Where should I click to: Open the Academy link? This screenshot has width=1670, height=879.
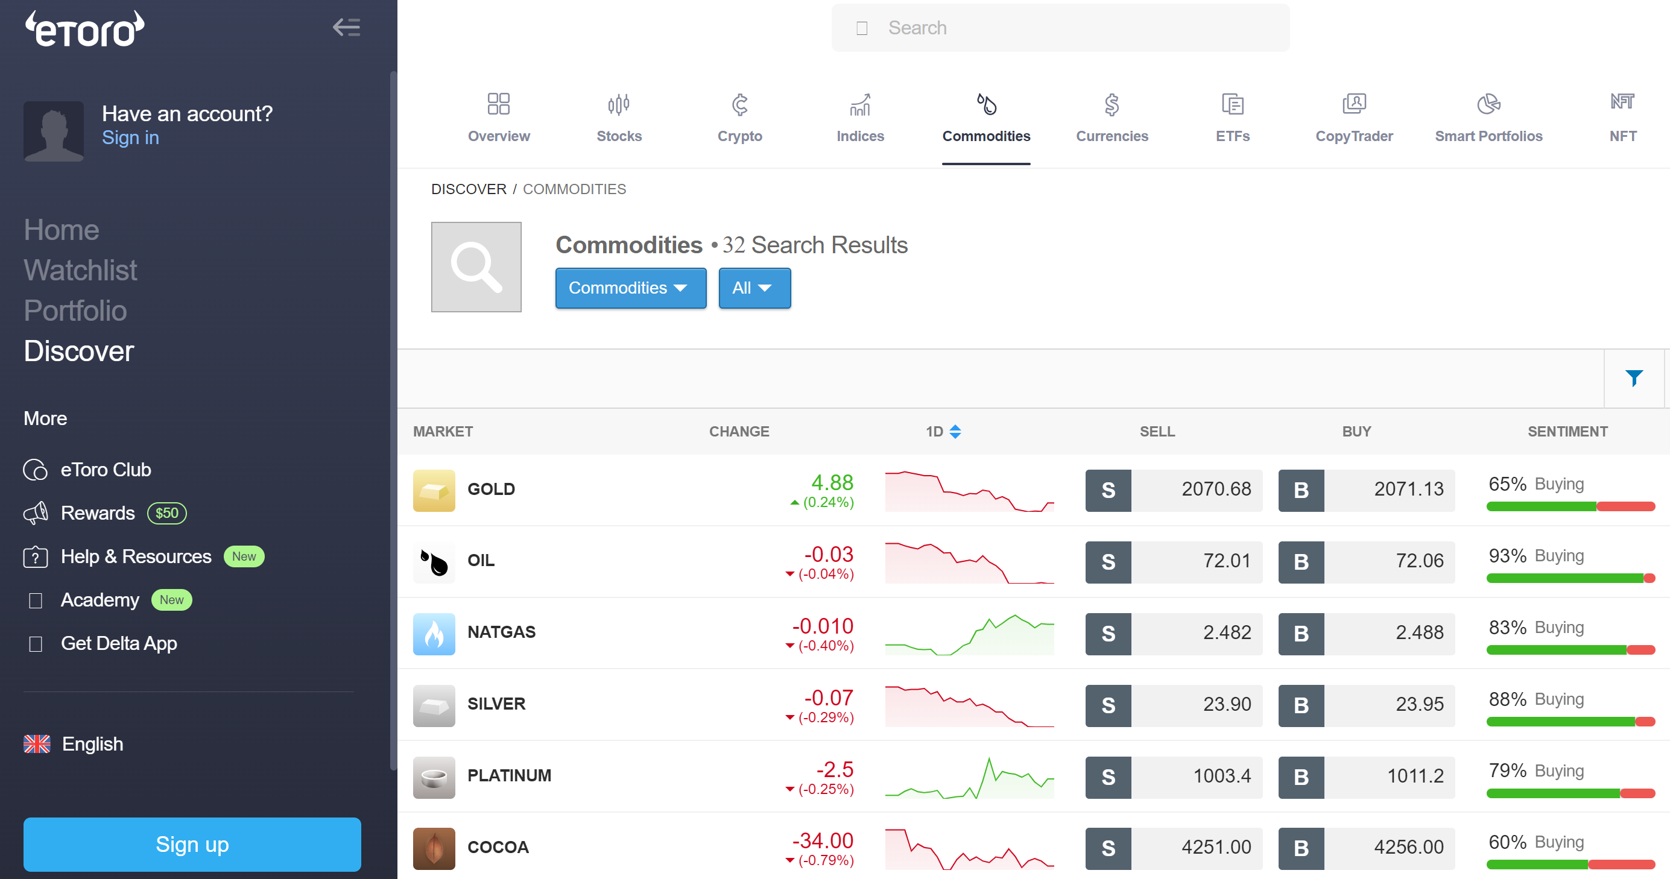(x=100, y=600)
